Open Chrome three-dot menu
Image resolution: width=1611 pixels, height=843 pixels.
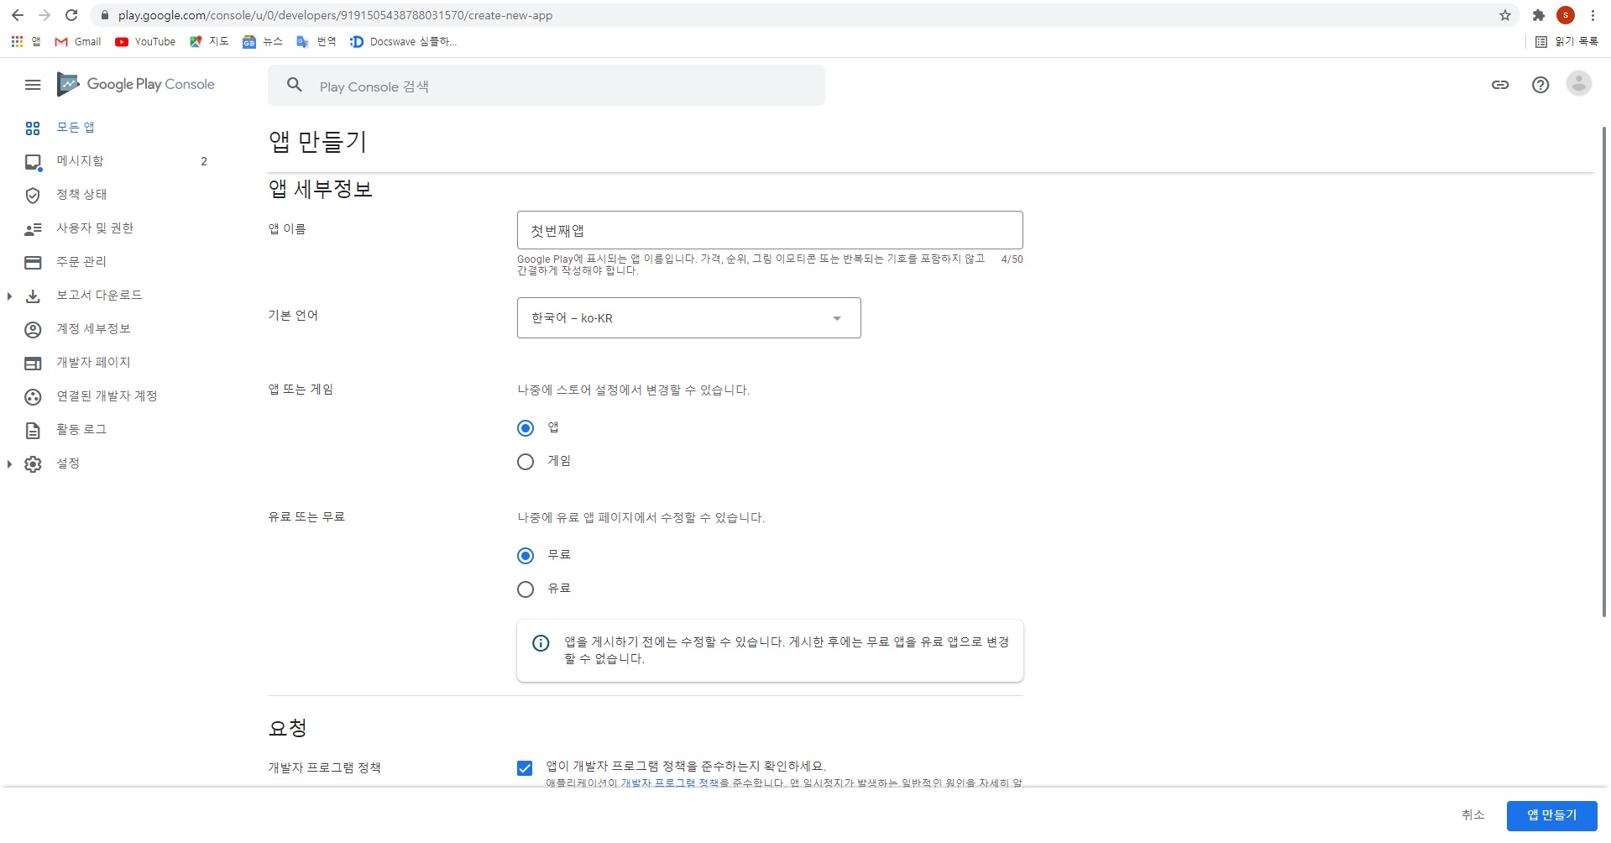click(1593, 15)
